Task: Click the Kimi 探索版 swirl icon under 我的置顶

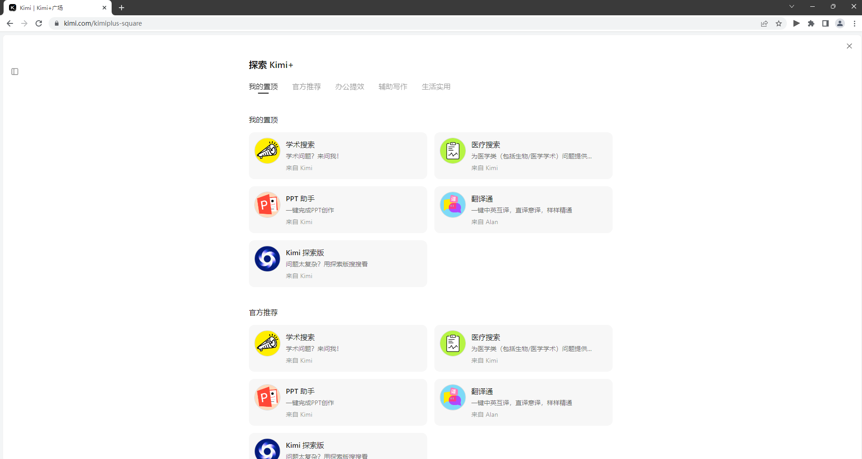Action: [x=267, y=259]
